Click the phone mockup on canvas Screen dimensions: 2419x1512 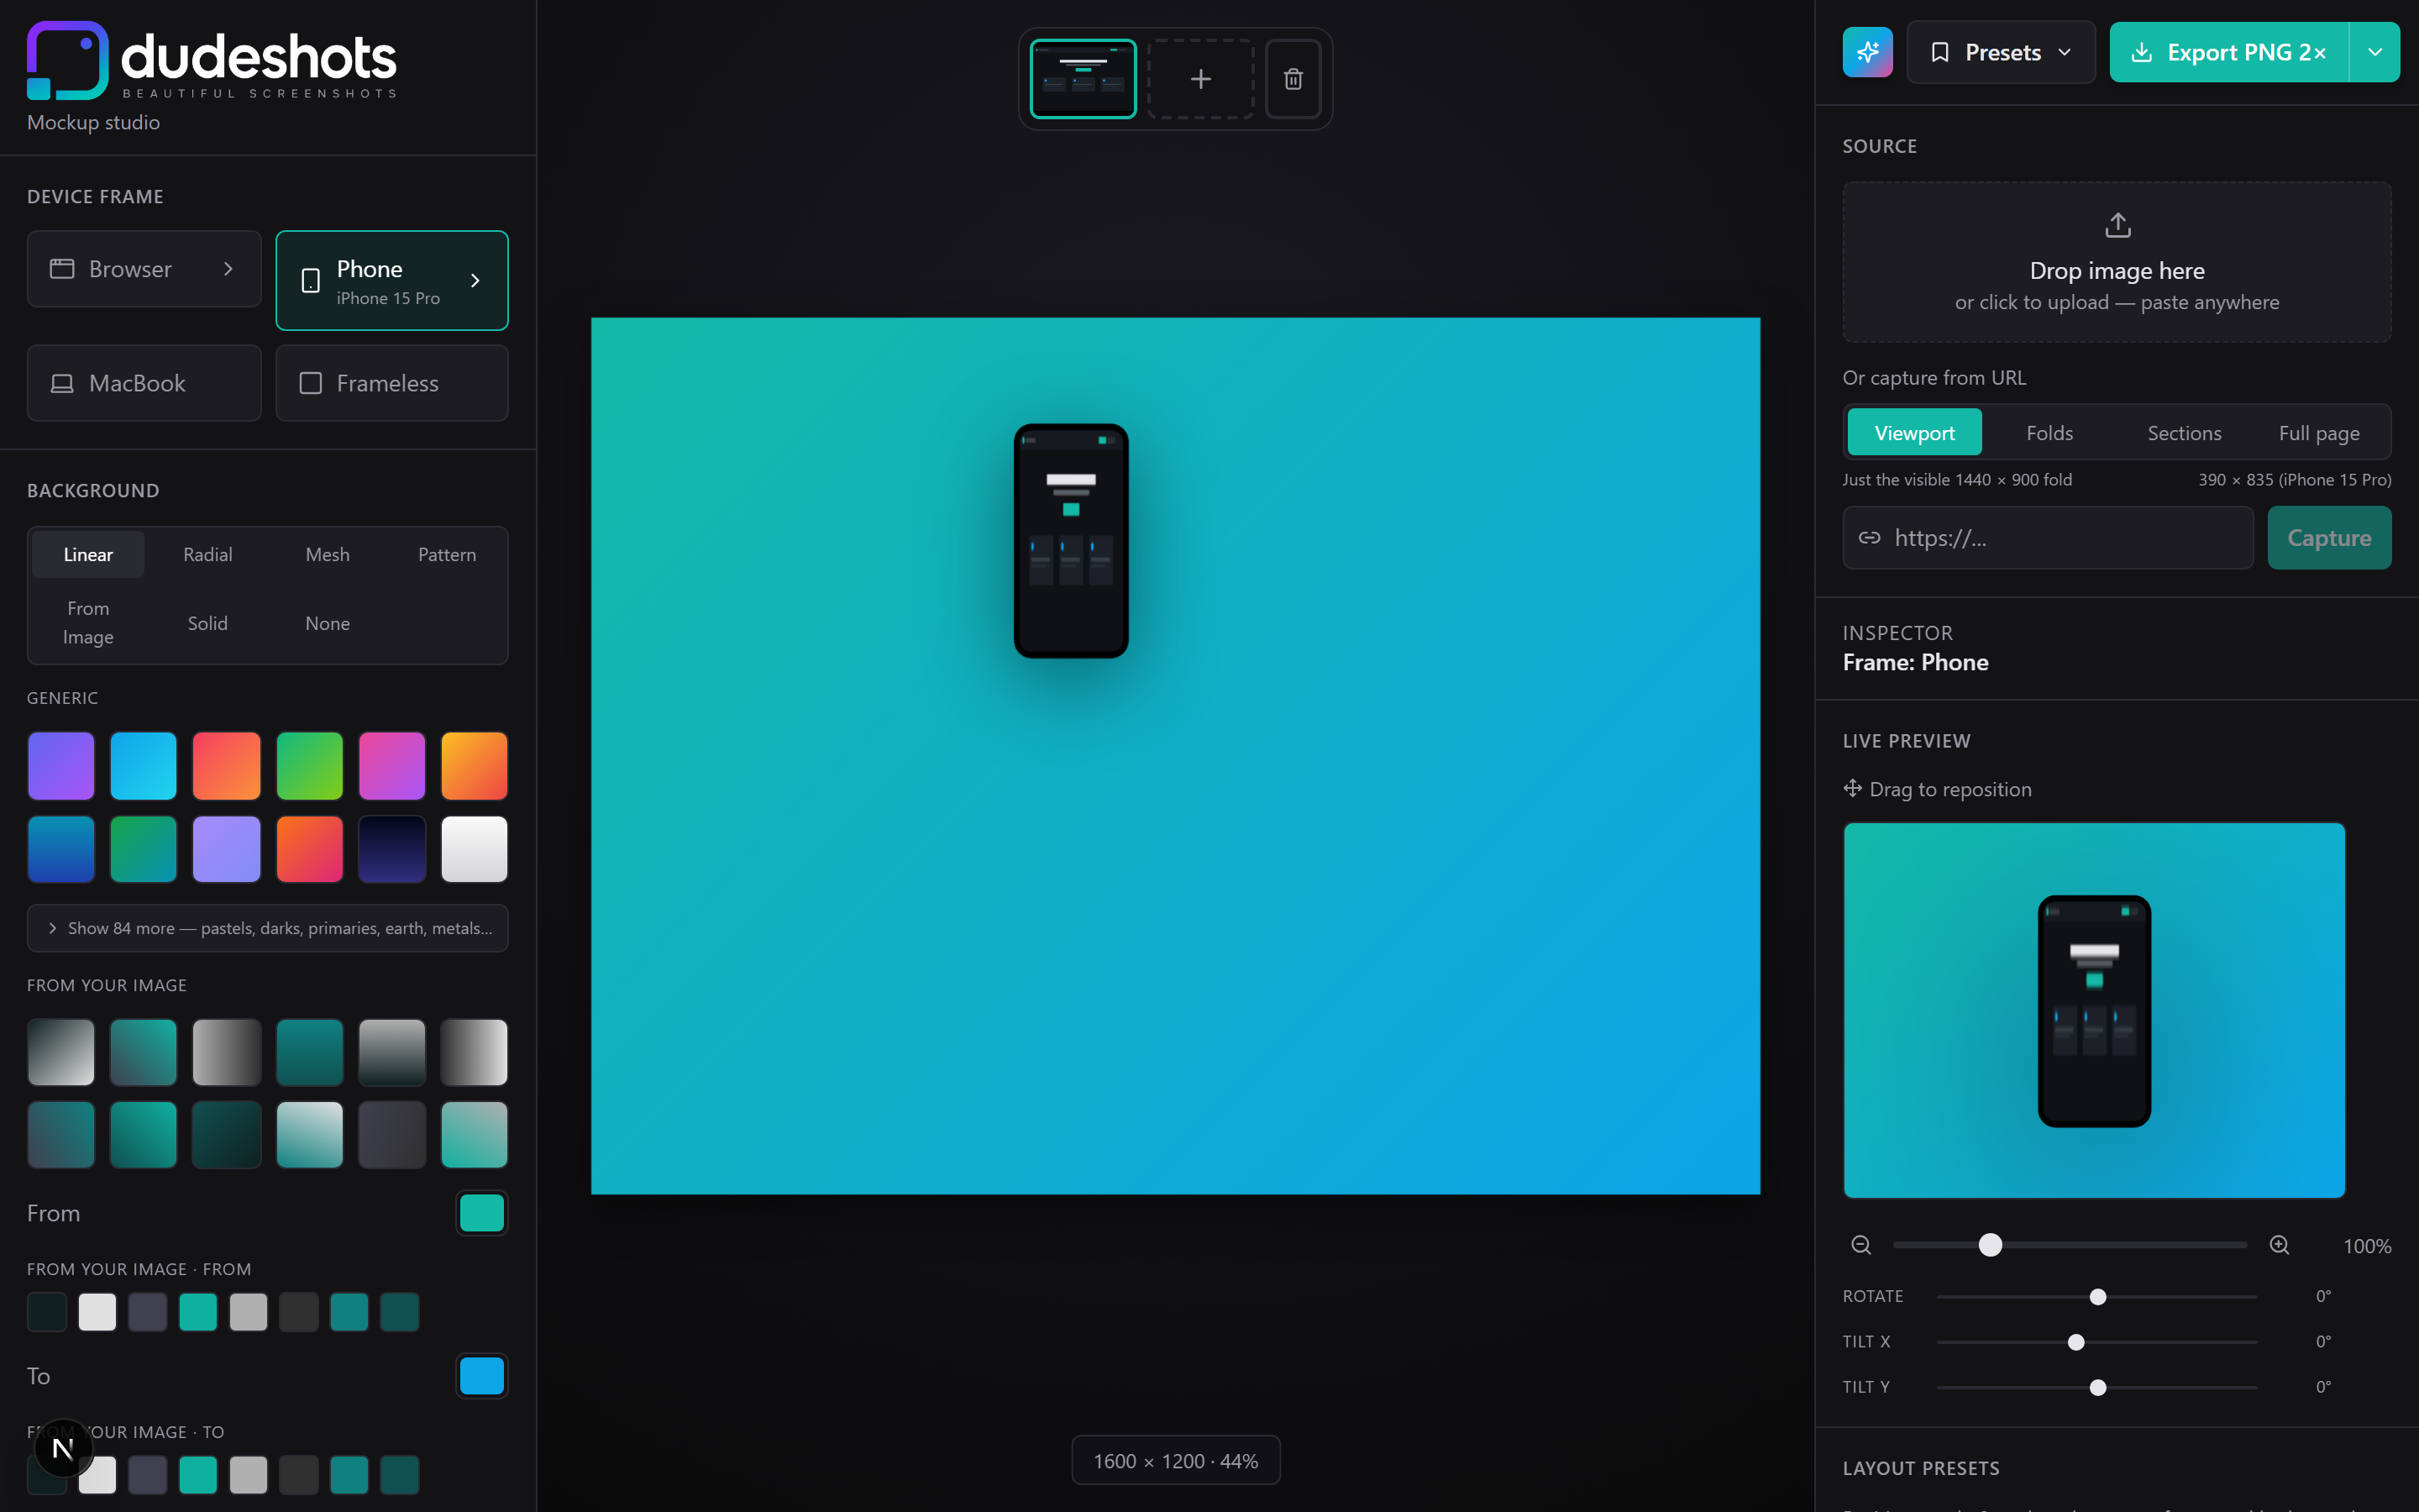[1071, 541]
